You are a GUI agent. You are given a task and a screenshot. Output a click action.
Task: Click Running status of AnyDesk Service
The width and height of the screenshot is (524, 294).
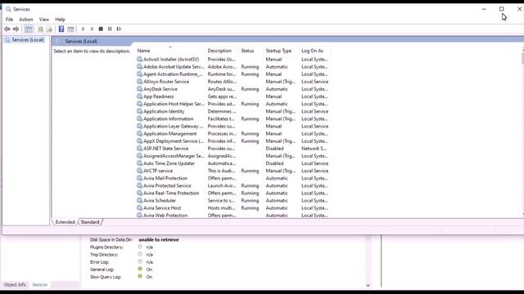tap(250, 89)
